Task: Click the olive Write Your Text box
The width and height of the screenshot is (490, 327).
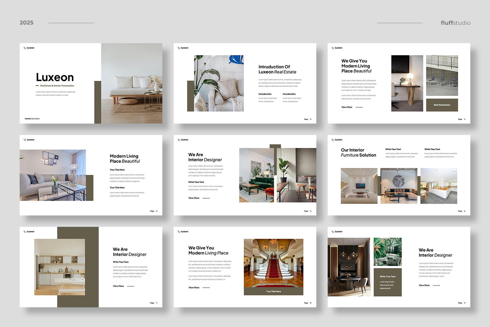Action: (x=388, y=282)
